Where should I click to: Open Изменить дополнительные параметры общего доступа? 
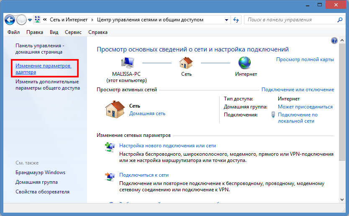point(48,85)
